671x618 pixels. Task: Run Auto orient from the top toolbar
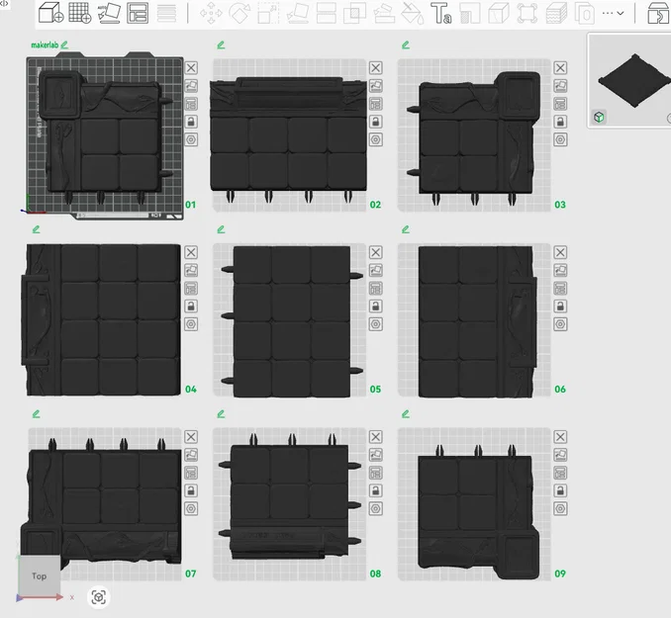[x=109, y=13]
